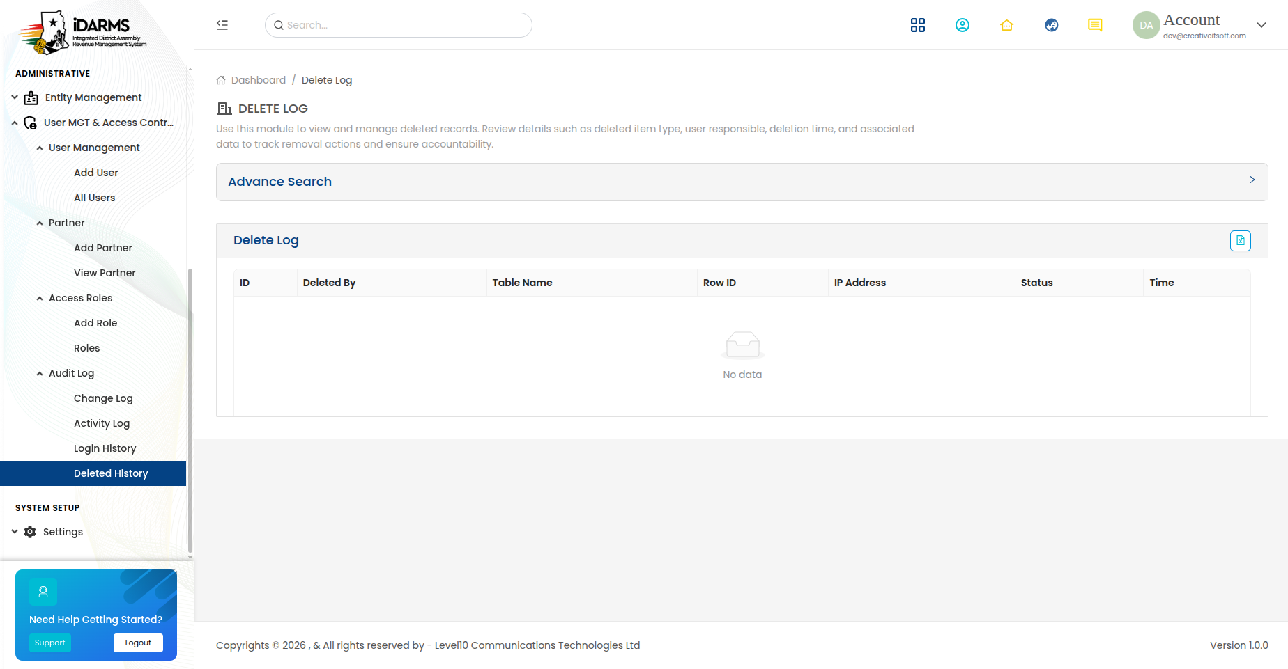Click the help card headset icon
Viewport: 1288px width, 669px height.
click(x=43, y=592)
